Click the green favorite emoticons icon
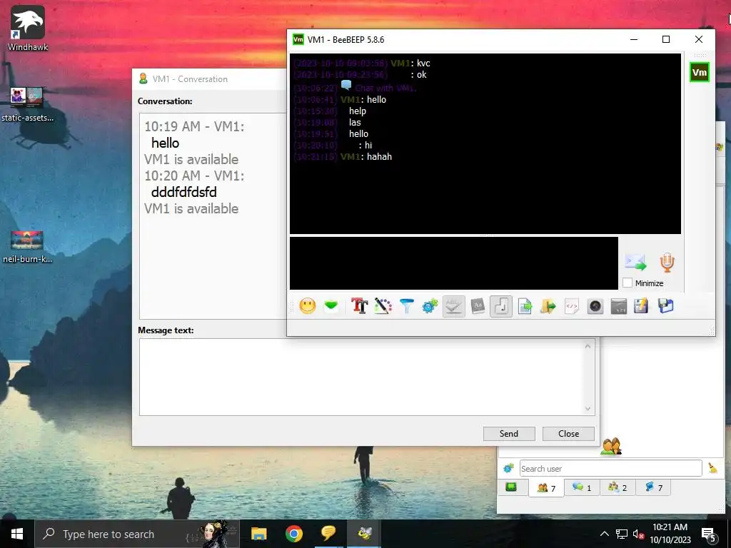Viewport: 731px width, 548px height. tap(331, 306)
